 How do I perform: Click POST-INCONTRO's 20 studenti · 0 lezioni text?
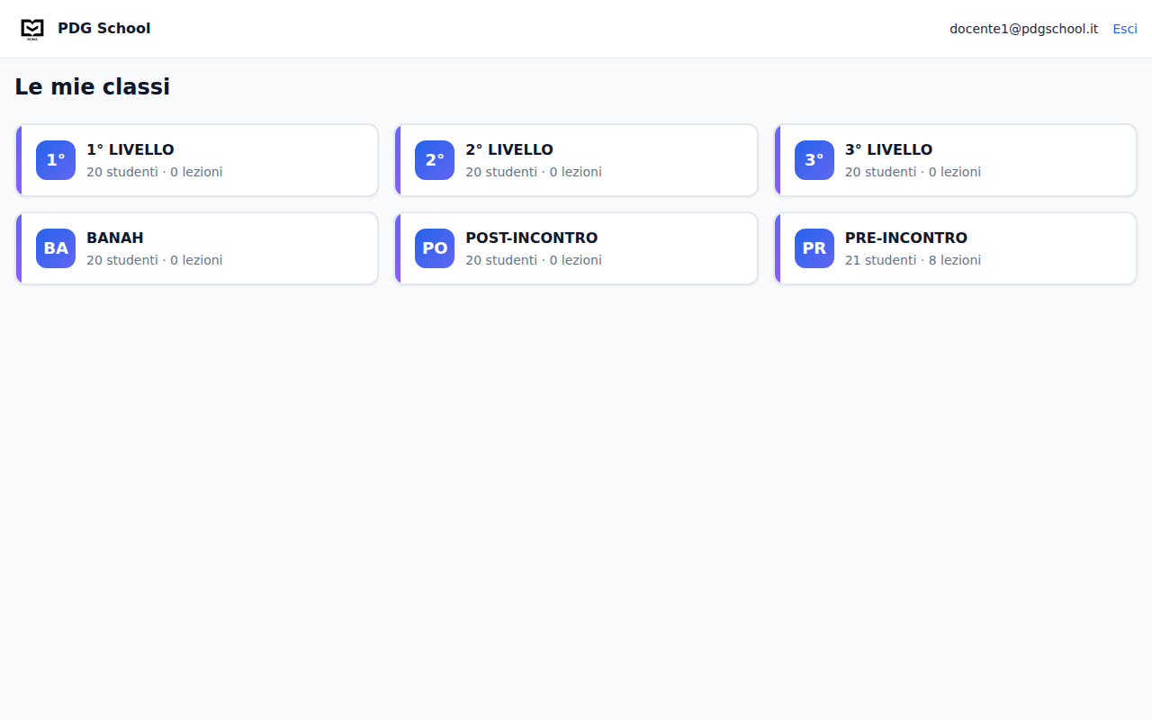tap(534, 260)
